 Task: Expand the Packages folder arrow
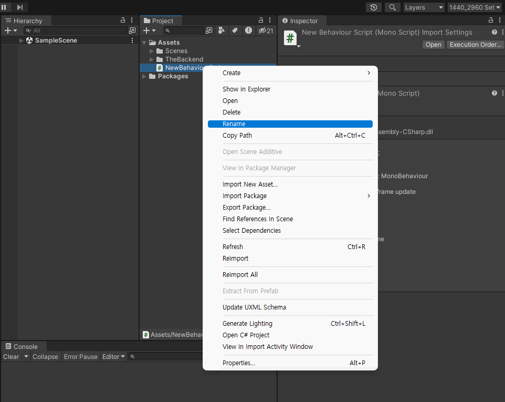click(x=144, y=76)
